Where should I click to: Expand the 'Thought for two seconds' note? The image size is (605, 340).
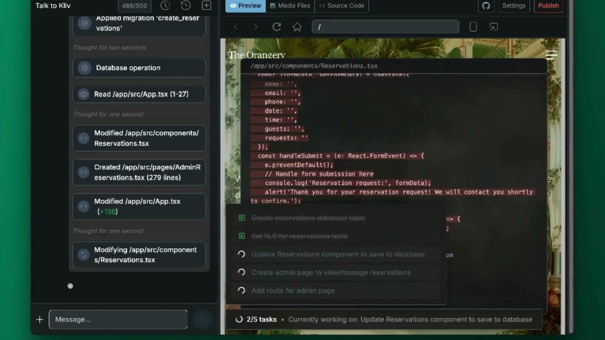109,48
